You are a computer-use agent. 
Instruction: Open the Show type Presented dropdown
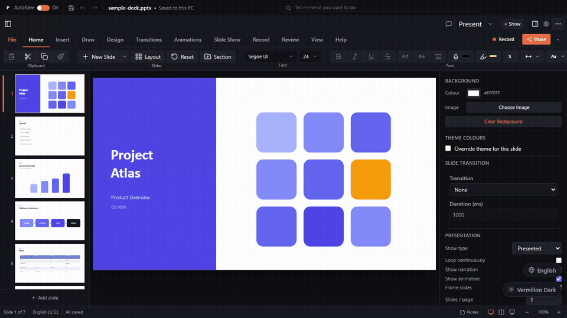click(537, 249)
